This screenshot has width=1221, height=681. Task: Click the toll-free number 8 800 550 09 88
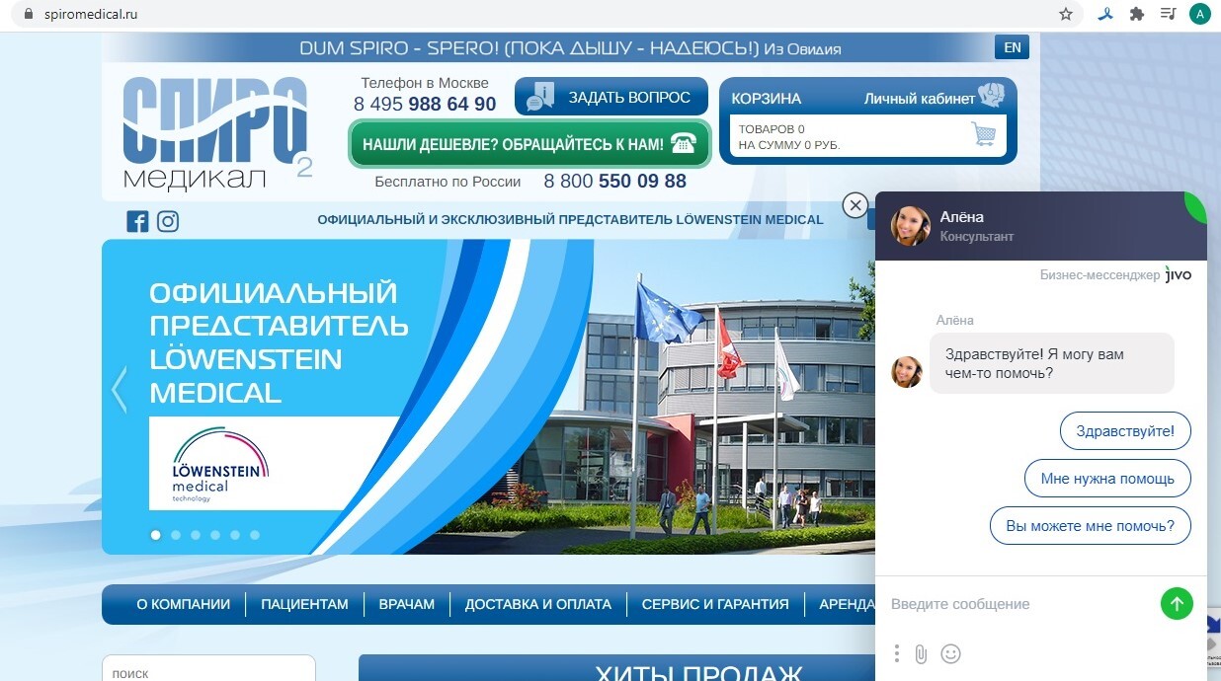pyautogui.click(x=614, y=182)
